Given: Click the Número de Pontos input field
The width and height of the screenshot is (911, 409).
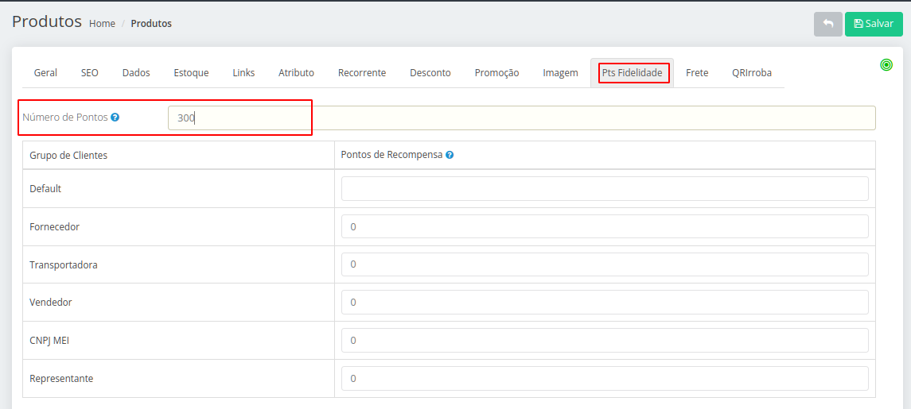Looking at the screenshot, I should (521, 118).
